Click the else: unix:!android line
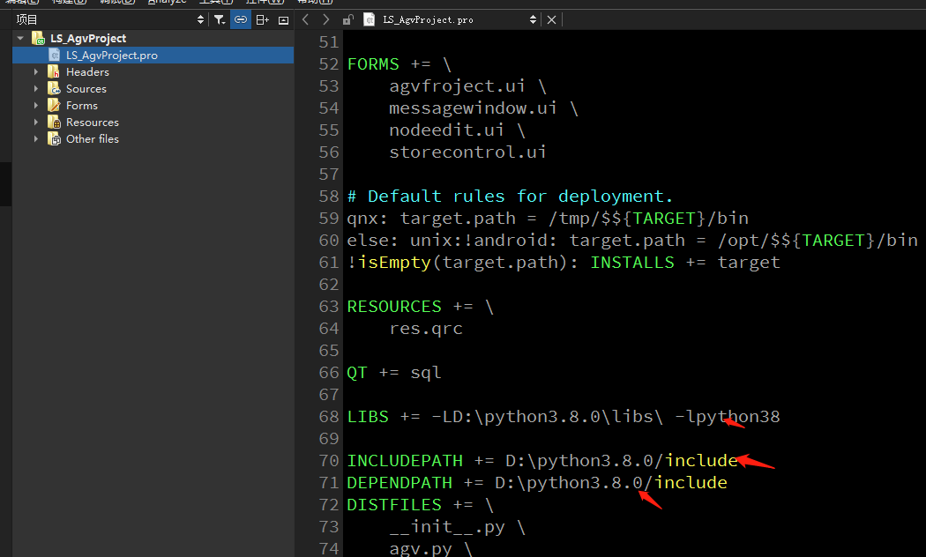Viewport: 926px width, 557px height. (x=632, y=241)
